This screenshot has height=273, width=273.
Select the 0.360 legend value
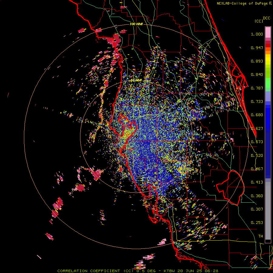click(x=257, y=196)
